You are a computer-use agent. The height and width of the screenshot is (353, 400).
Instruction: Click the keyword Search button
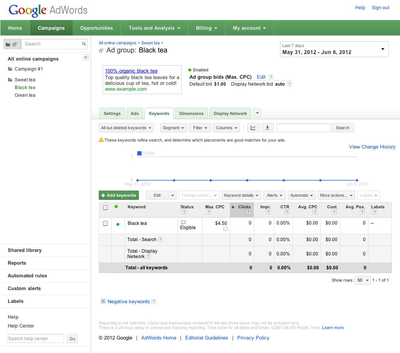(x=343, y=128)
